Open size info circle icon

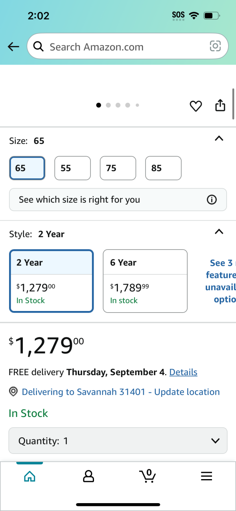pos(212,200)
